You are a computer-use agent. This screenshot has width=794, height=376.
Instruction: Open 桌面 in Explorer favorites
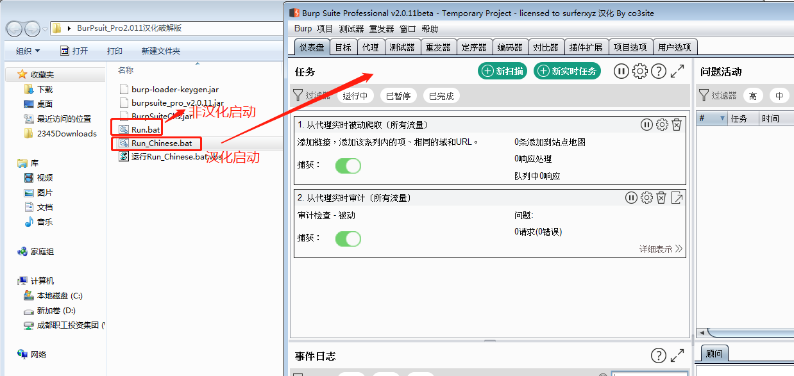[45, 104]
